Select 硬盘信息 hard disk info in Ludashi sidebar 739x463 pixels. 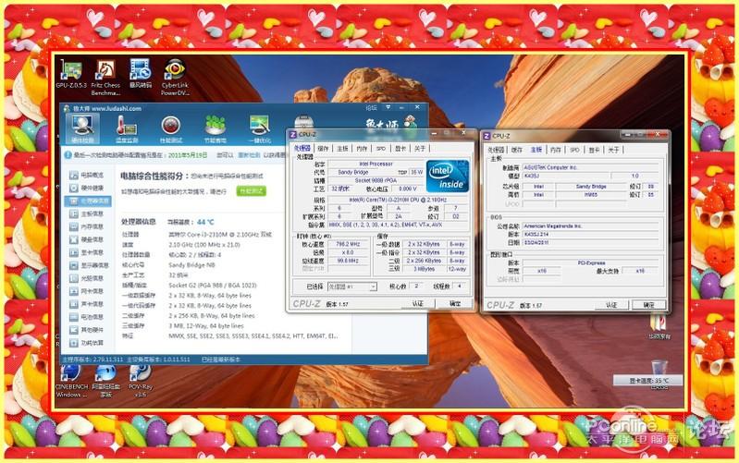pyautogui.click(x=87, y=239)
